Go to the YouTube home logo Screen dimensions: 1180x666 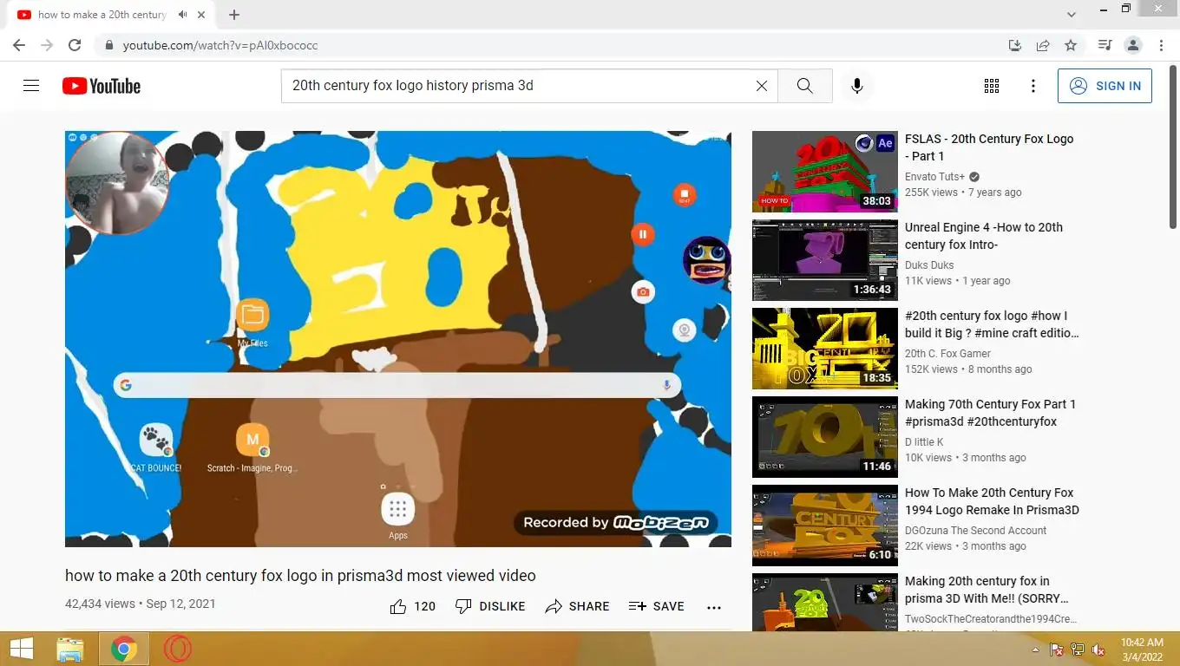tap(102, 86)
